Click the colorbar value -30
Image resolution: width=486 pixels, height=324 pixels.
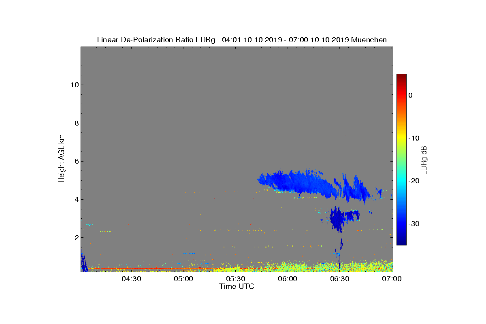[x=414, y=224]
